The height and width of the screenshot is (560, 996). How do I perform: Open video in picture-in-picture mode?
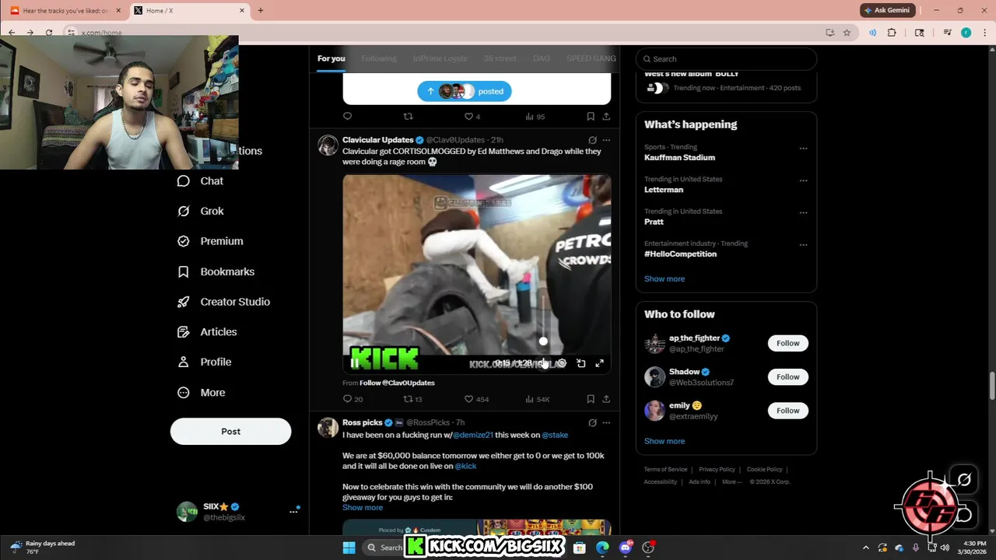click(580, 363)
